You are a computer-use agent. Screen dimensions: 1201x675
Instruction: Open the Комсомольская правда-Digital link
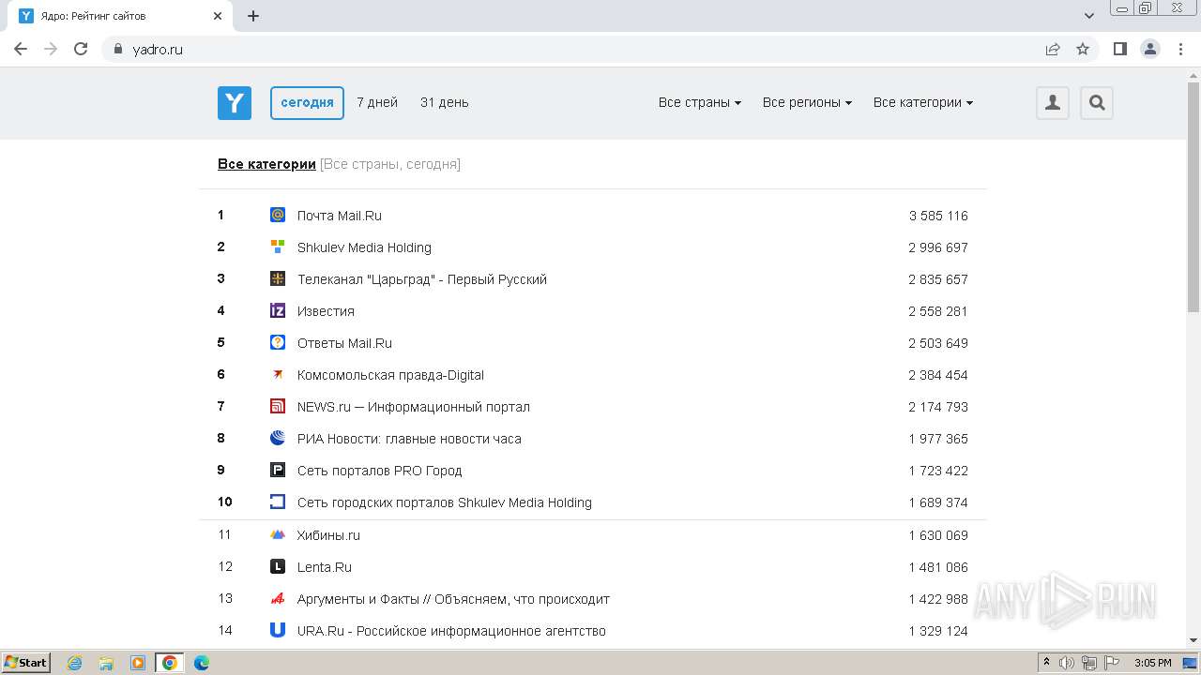390,375
